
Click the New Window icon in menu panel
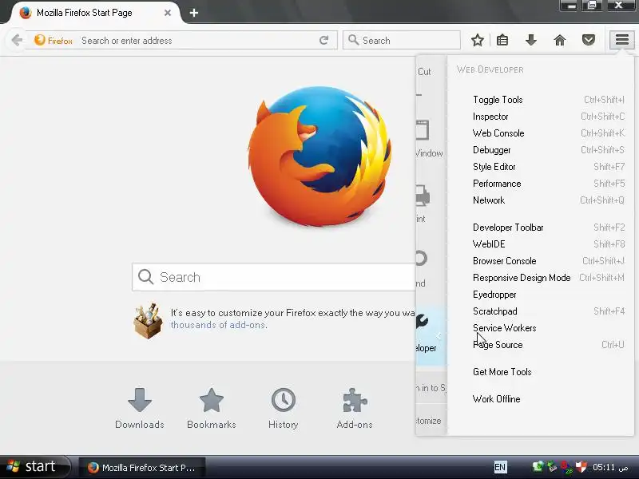click(x=423, y=130)
